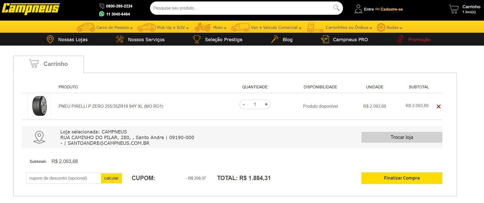Click the pick-up SUV vehicle icon
The height and width of the screenshot is (203, 484).
(x=147, y=27)
